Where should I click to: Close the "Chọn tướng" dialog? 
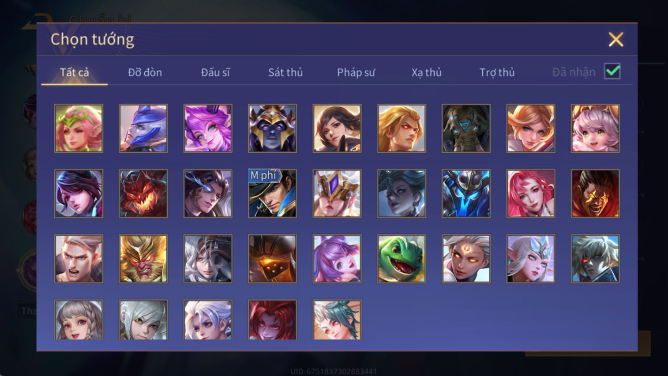pyautogui.click(x=616, y=40)
